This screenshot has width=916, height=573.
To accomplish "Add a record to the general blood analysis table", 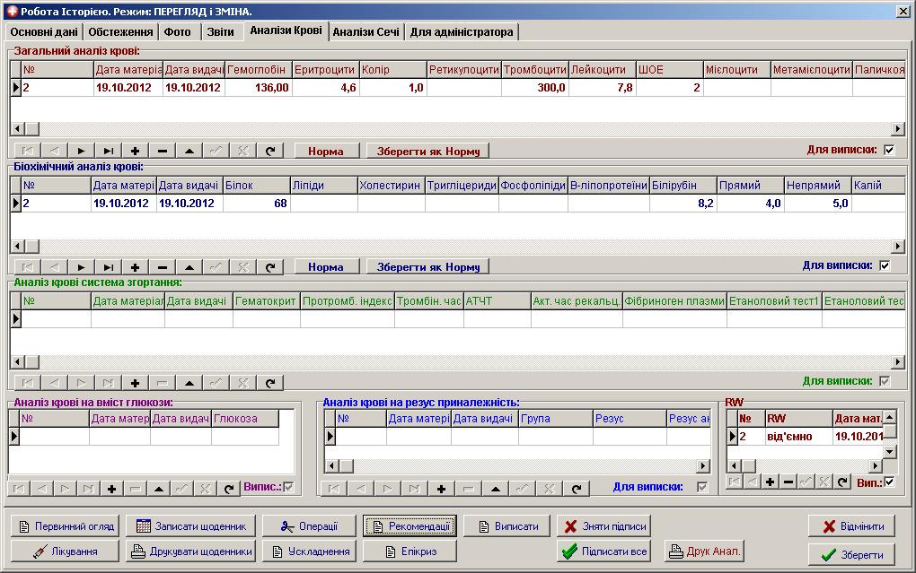I will point(135,152).
